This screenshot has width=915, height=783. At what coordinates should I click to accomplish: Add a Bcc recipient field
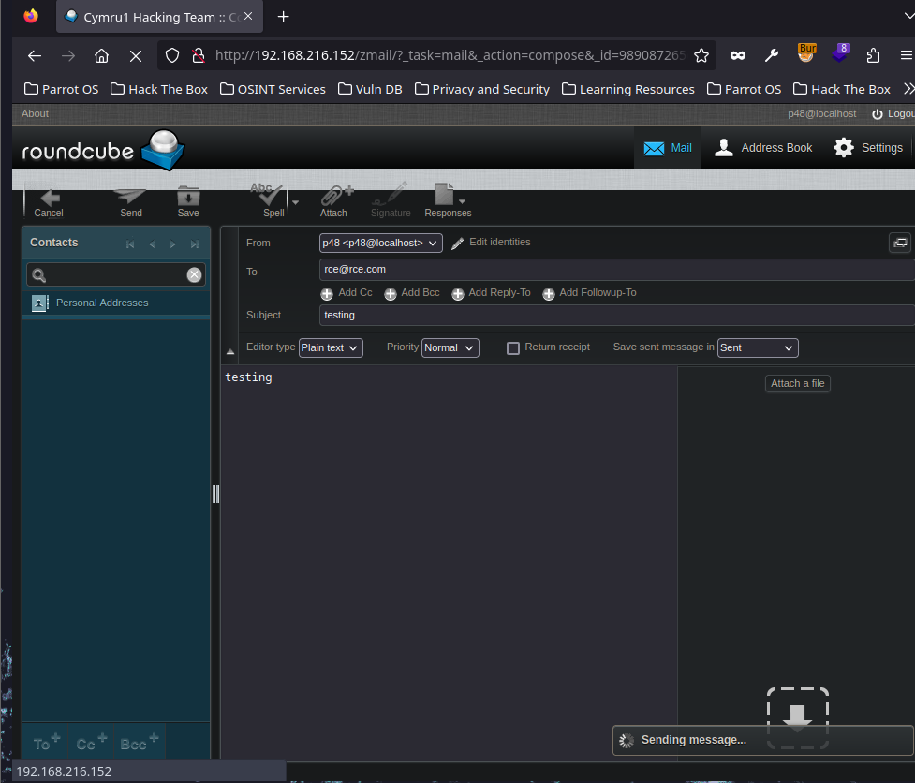(x=412, y=293)
